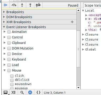This screenshot has width=101, height=95.
Task: Expand the XHR Breakpoints section
Action: 4,22
